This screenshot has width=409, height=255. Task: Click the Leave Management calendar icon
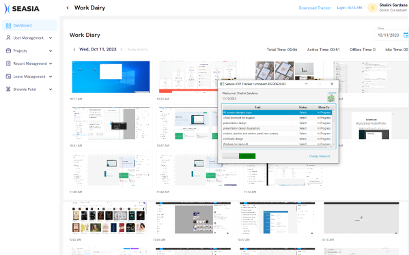[x=8, y=76]
